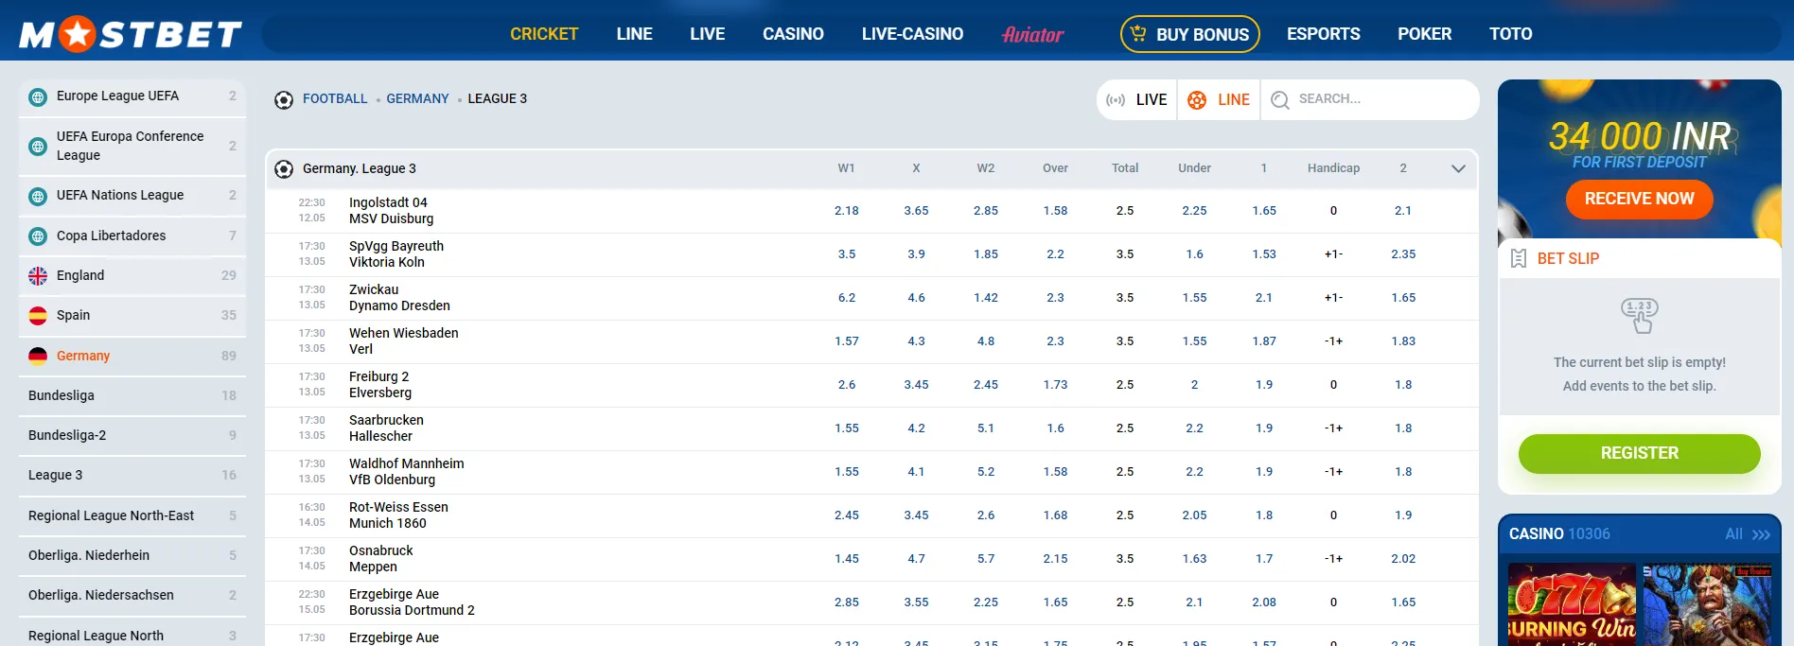Click the Europe League UEFA globe icon
The width and height of the screenshot is (1794, 646).
point(38,96)
